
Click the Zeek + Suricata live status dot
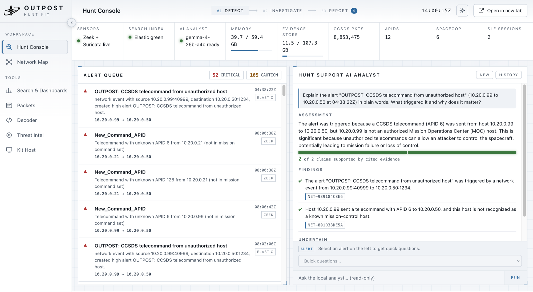pyautogui.click(x=79, y=41)
